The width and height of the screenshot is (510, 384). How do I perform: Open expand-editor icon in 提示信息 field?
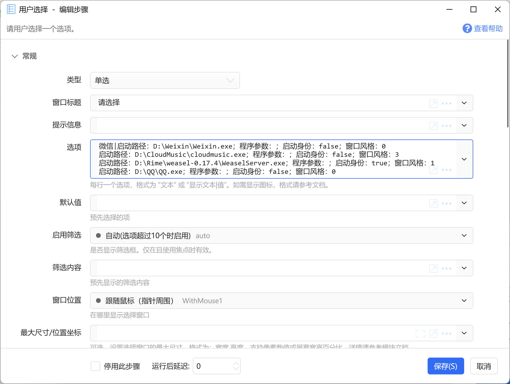coord(433,126)
